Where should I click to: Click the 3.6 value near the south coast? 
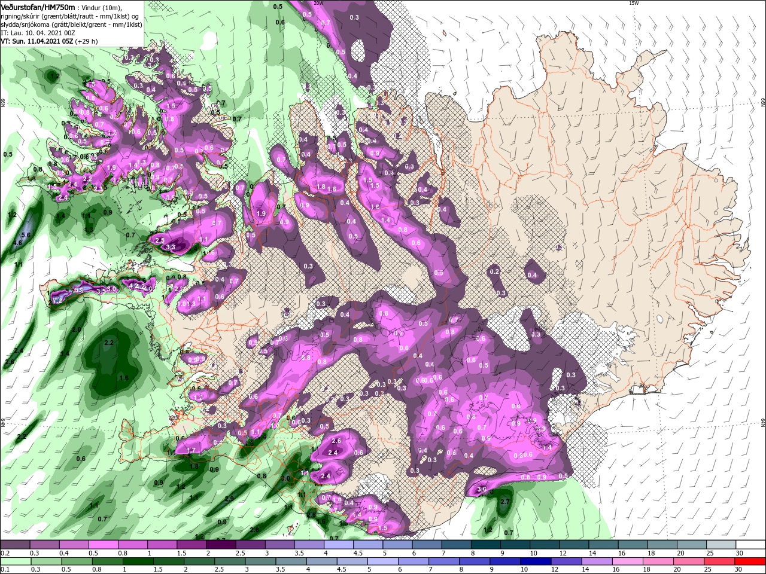click(482, 490)
